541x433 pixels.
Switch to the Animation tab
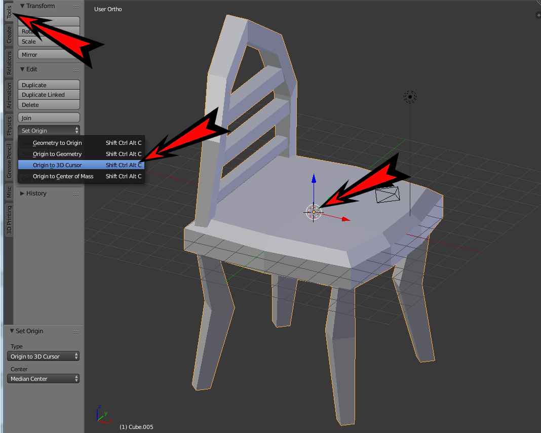tap(9, 95)
